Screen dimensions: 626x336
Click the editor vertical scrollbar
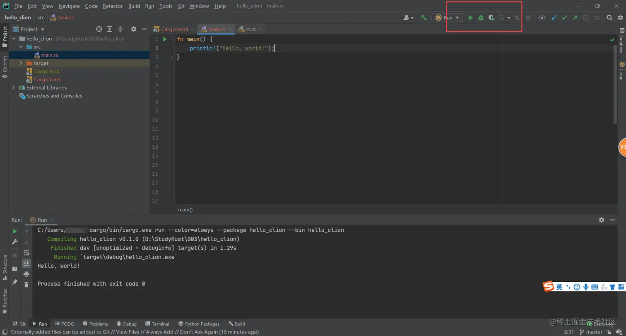[615, 85]
